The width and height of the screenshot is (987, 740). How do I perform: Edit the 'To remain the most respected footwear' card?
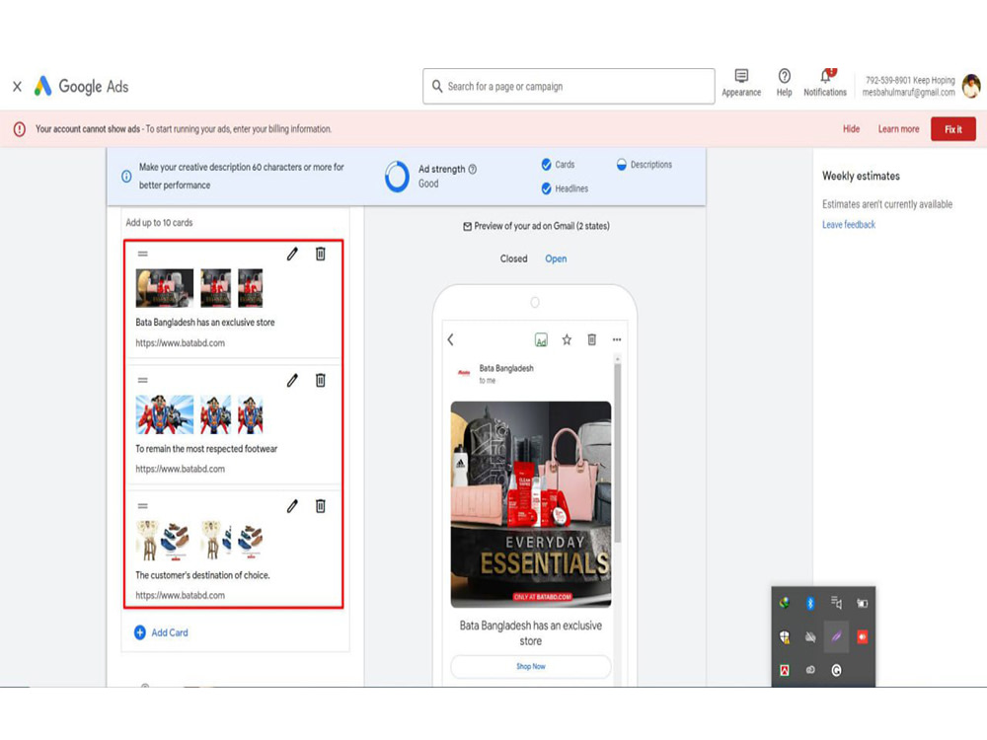(292, 380)
